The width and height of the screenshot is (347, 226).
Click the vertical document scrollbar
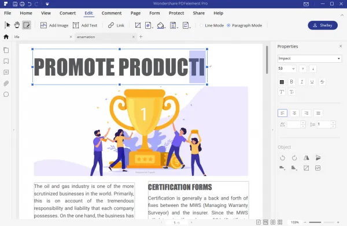pyautogui.click(x=267, y=59)
